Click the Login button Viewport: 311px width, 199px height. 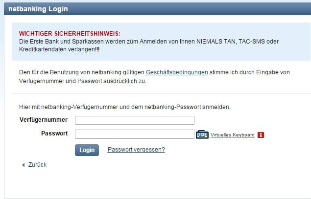pos(87,150)
